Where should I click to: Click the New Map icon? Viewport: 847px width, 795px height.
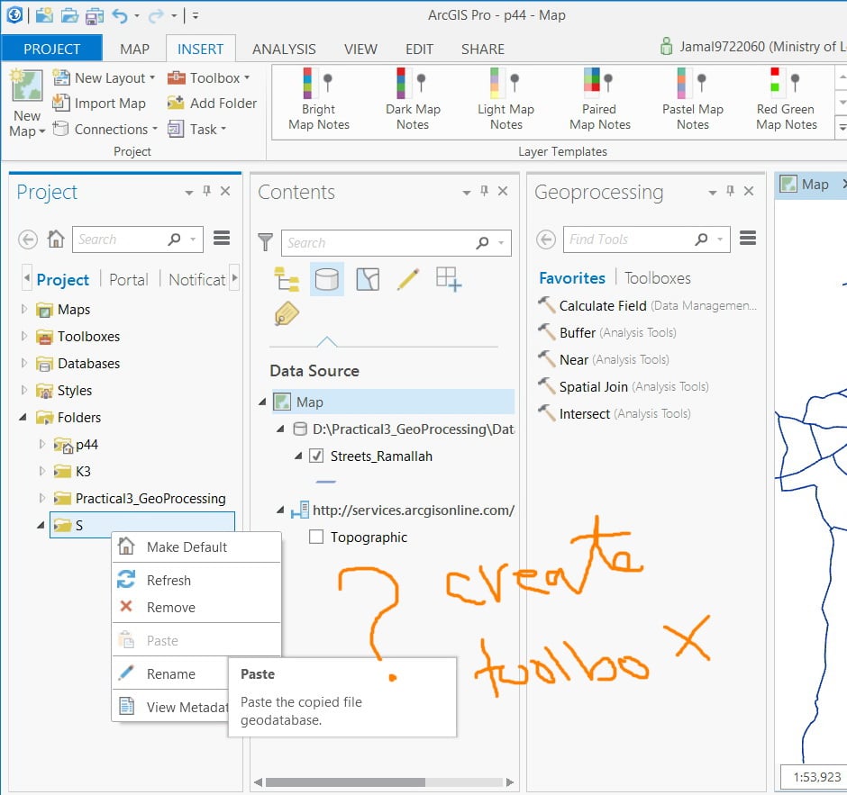click(x=27, y=86)
